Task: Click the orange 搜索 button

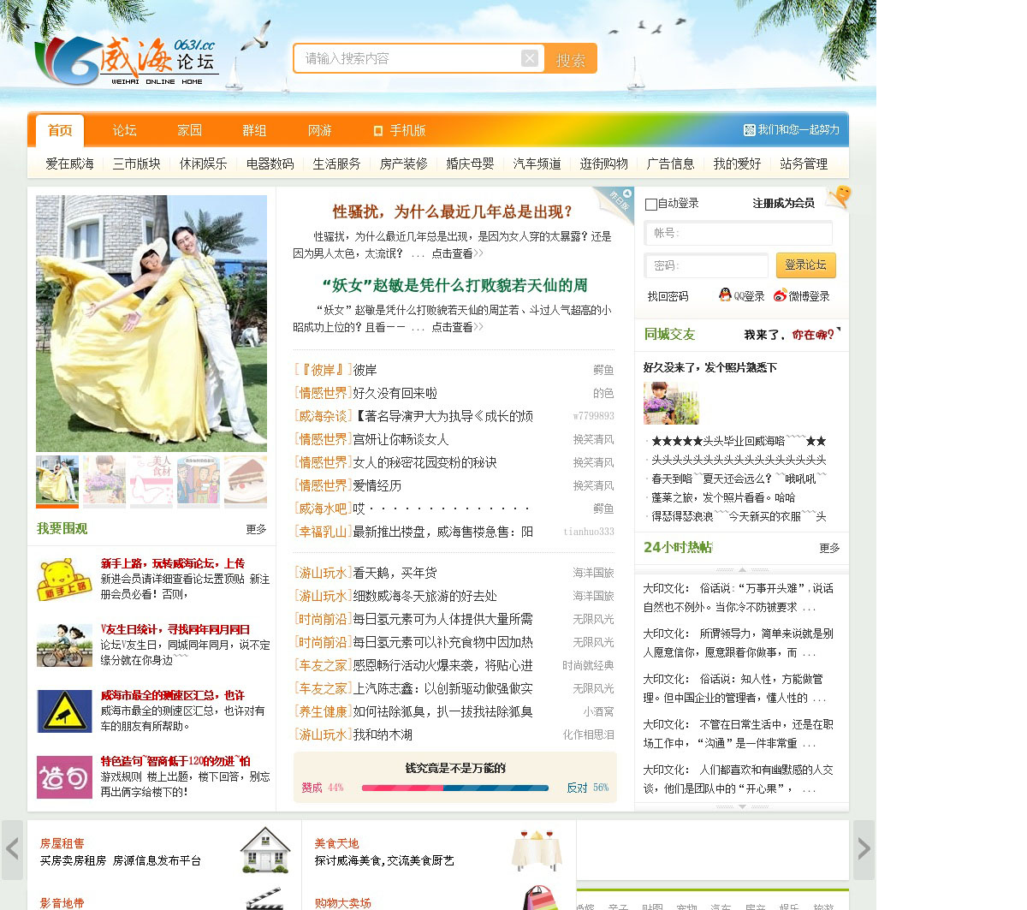Action: point(570,59)
